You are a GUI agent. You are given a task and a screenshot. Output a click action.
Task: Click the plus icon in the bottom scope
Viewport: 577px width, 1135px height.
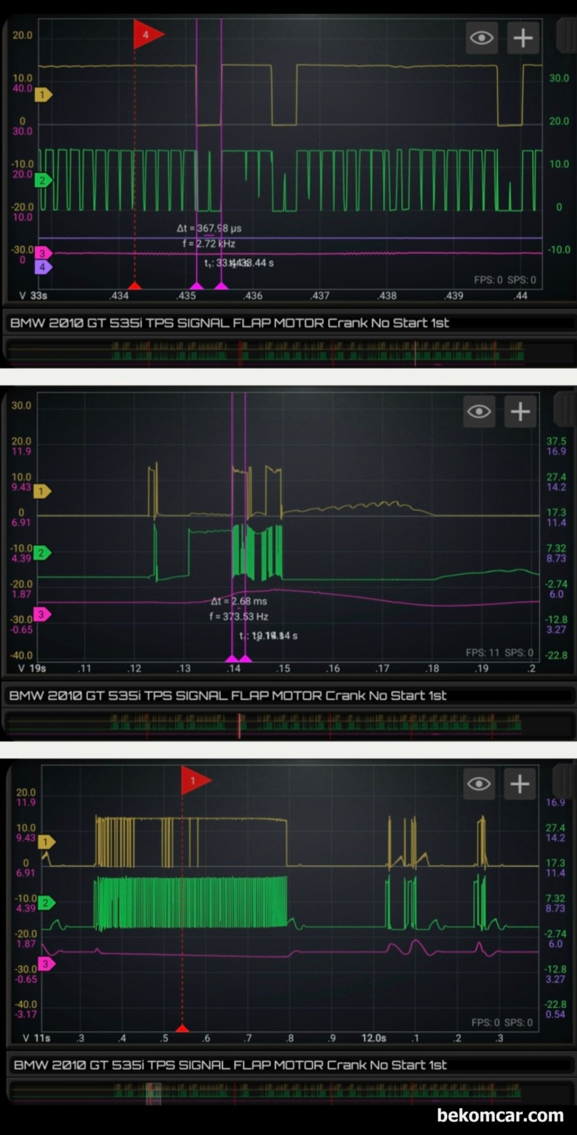click(520, 784)
